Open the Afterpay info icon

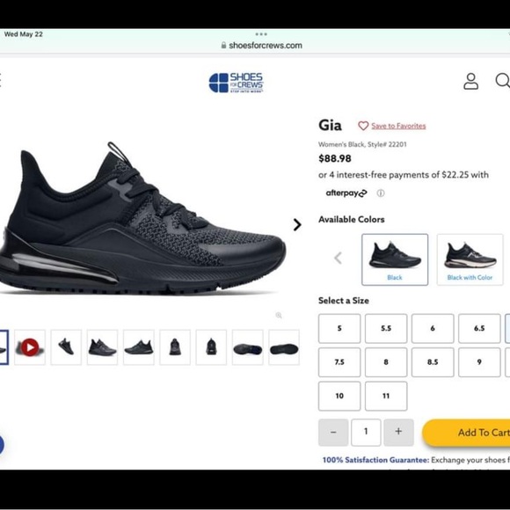pos(380,193)
